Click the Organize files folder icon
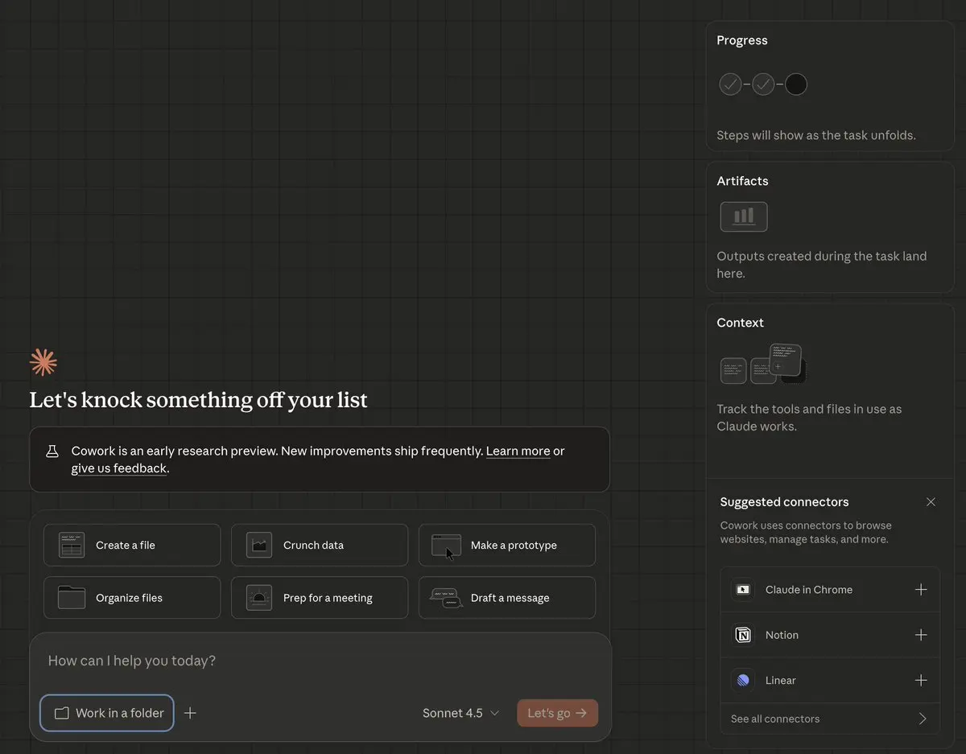Viewport: 966px width, 754px height. pyautogui.click(x=72, y=598)
